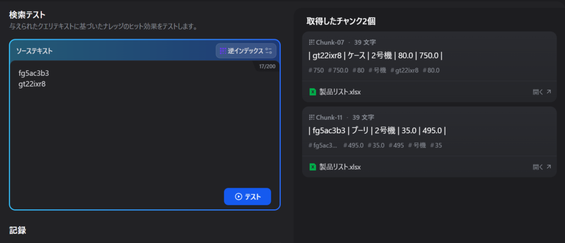Click the Chunk-11 result row text

point(377,131)
